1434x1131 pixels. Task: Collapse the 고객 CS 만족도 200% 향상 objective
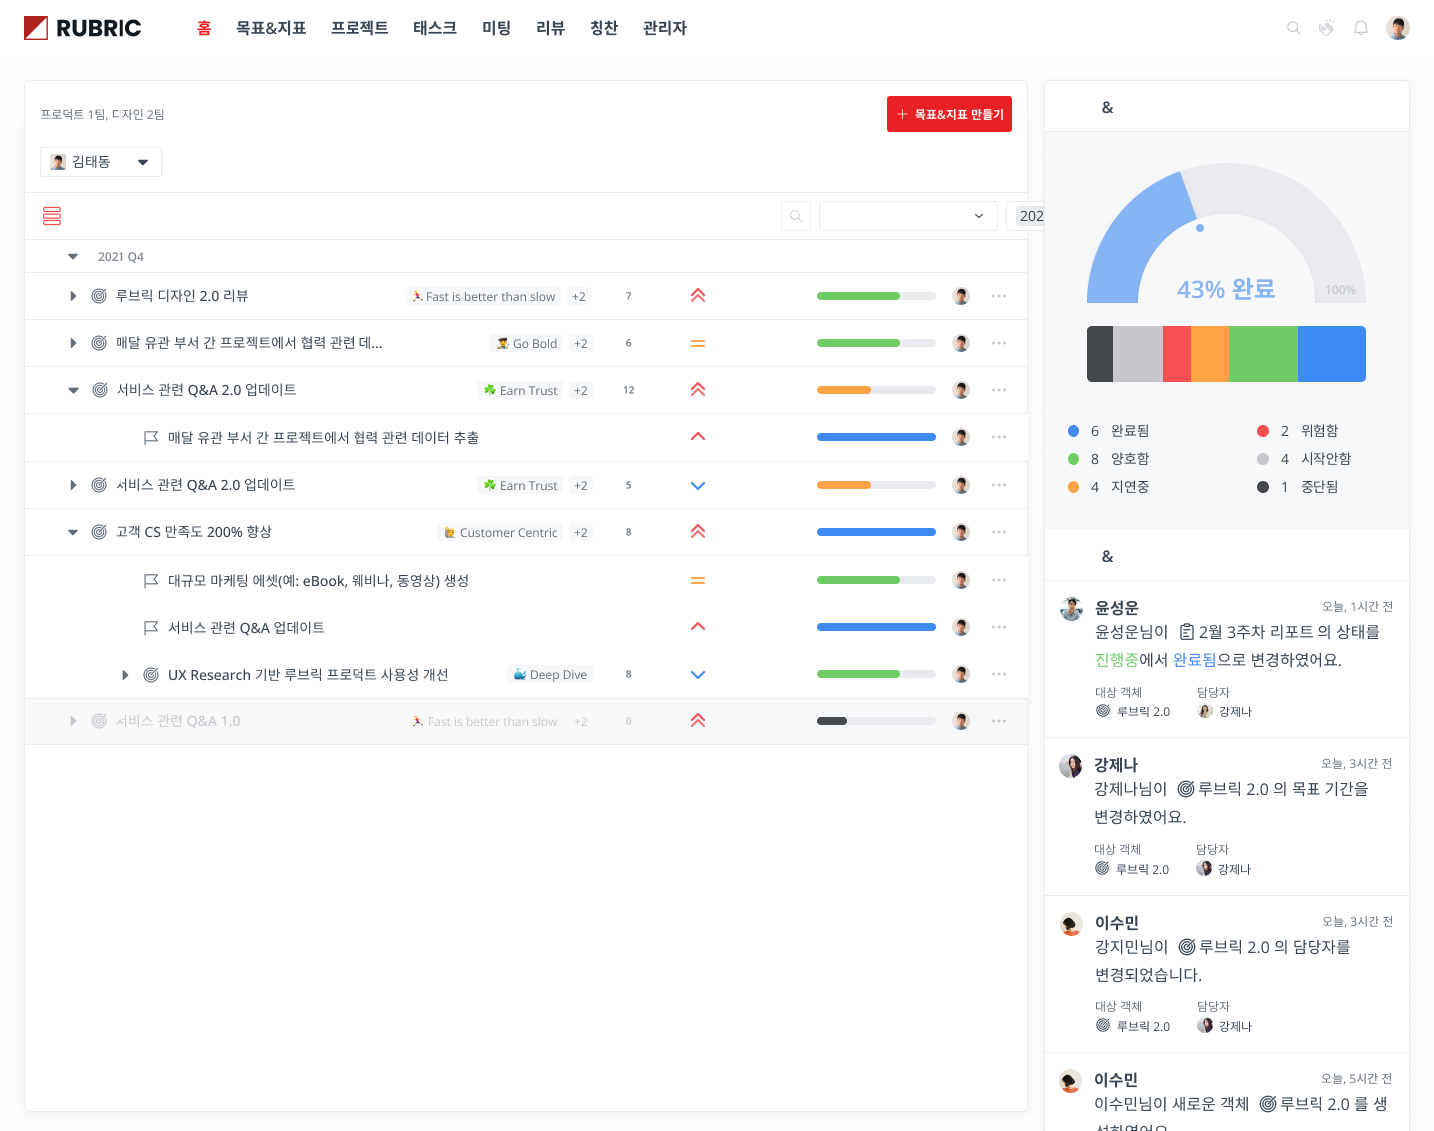click(x=73, y=532)
